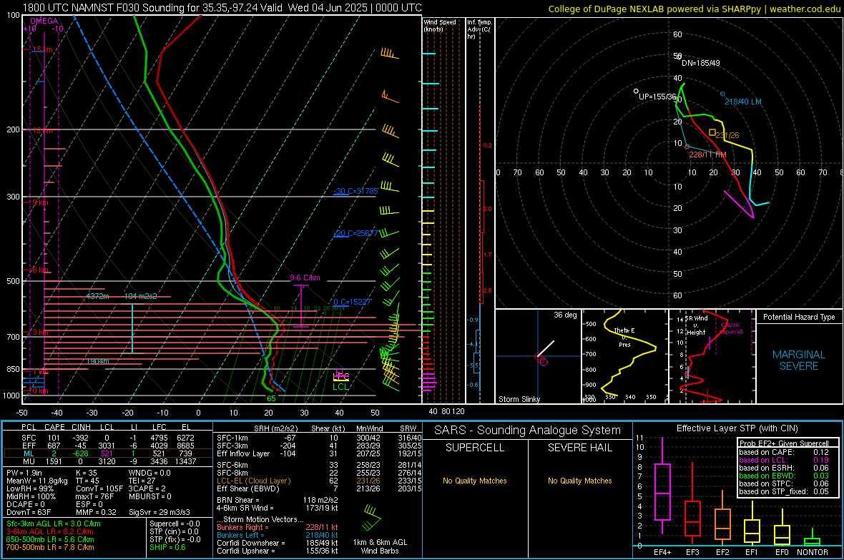Click the SARS - Sounding Analogue System heading
Viewport: 844px width, 560px height.
point(528,431)
